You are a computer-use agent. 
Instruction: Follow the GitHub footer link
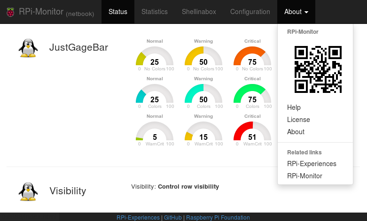pos(173,218)
